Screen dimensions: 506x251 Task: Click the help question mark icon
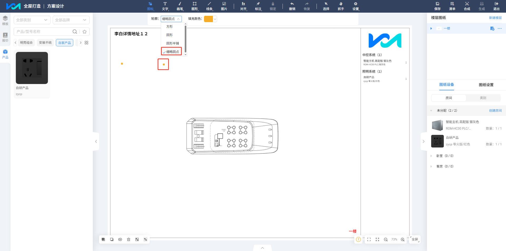pyautogui.click(x=358, y=239)
